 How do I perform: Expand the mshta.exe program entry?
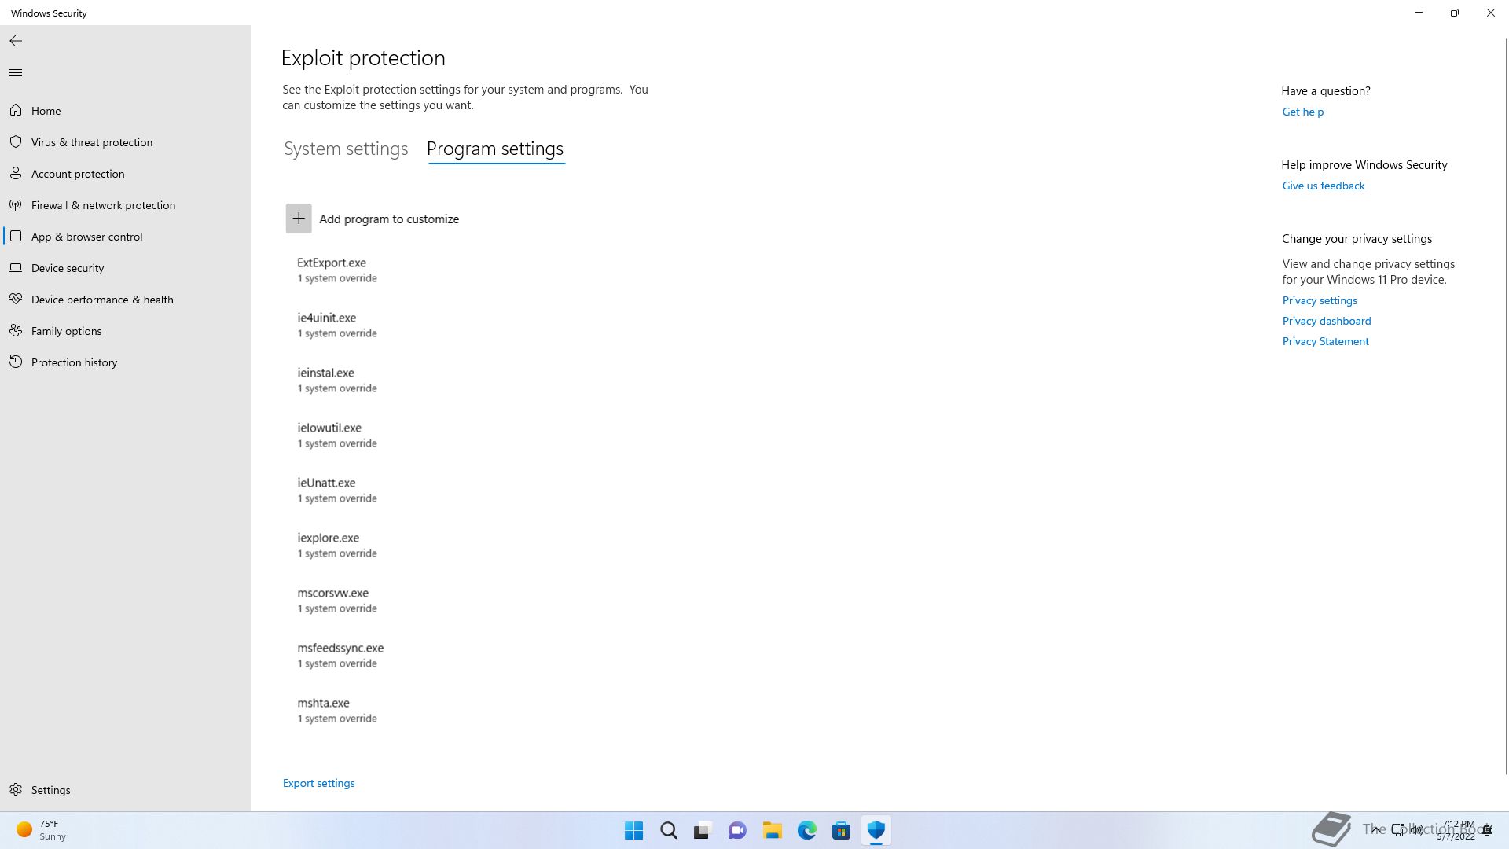[x=337, y=710]
